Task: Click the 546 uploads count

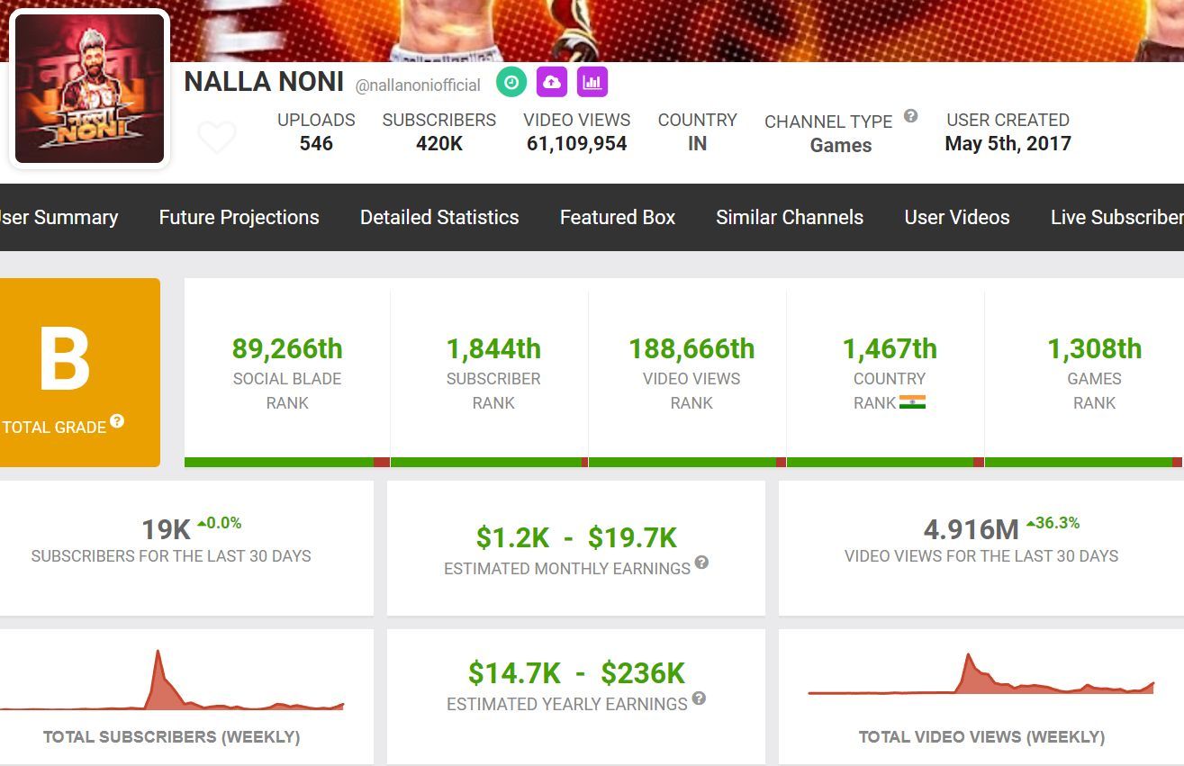Action: (x=316, y=144)
